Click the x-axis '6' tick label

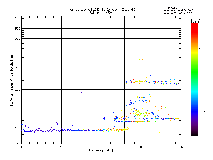(124, 147)
